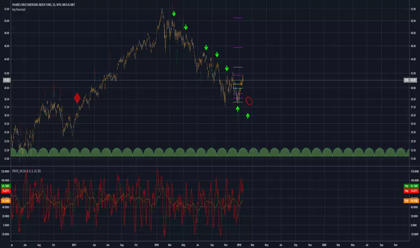Select the red circle drawing on chart

[x=249, y=101]
